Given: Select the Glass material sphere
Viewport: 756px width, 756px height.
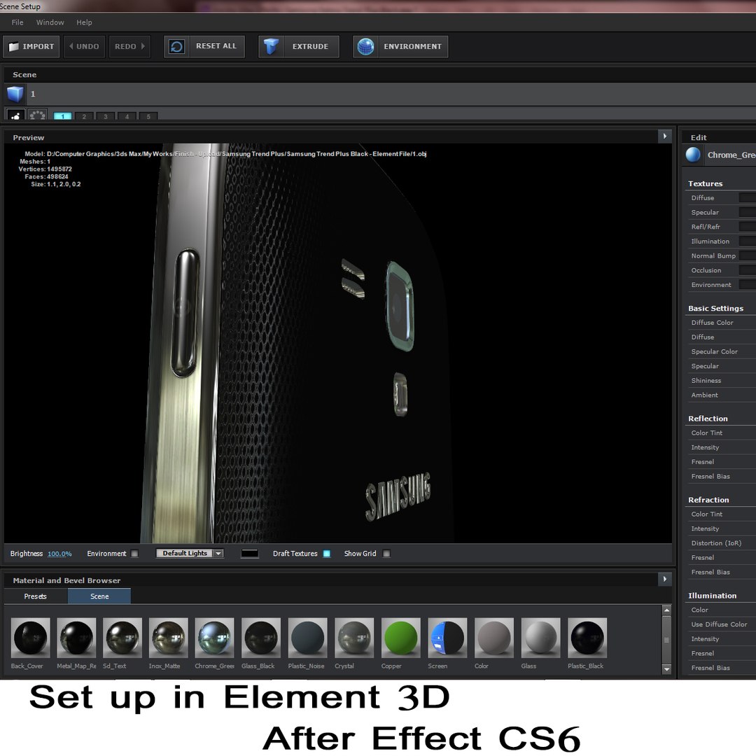Looking at the screenshot, I should pos(540,638).
